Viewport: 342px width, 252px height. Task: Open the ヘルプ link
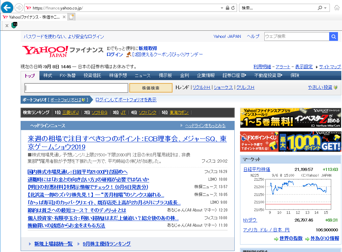click(253, 36)
